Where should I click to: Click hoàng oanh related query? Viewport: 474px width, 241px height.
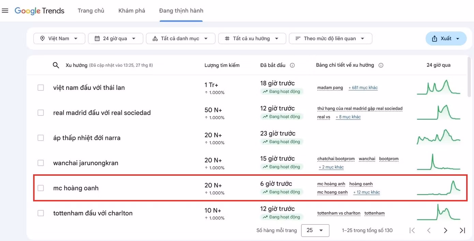[361, 184]
